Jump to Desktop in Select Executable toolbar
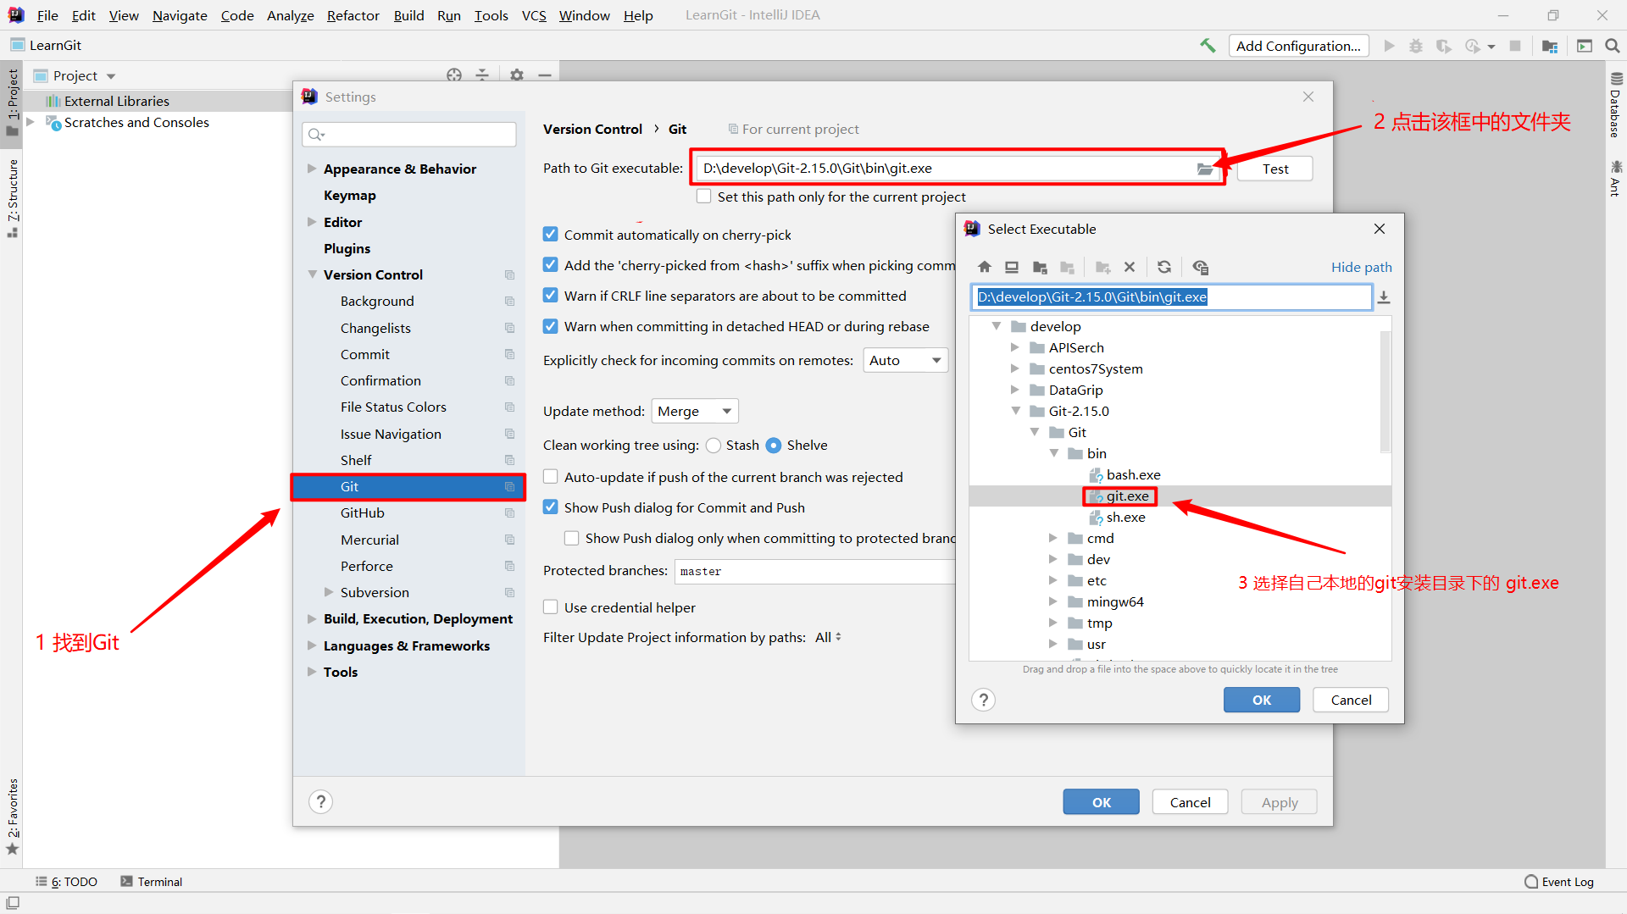Image resolution: width=1627 pixels, height=914 pixels. [x=1012, y=267]
